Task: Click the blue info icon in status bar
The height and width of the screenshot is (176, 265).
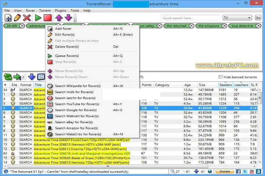Action: point(6,172)
